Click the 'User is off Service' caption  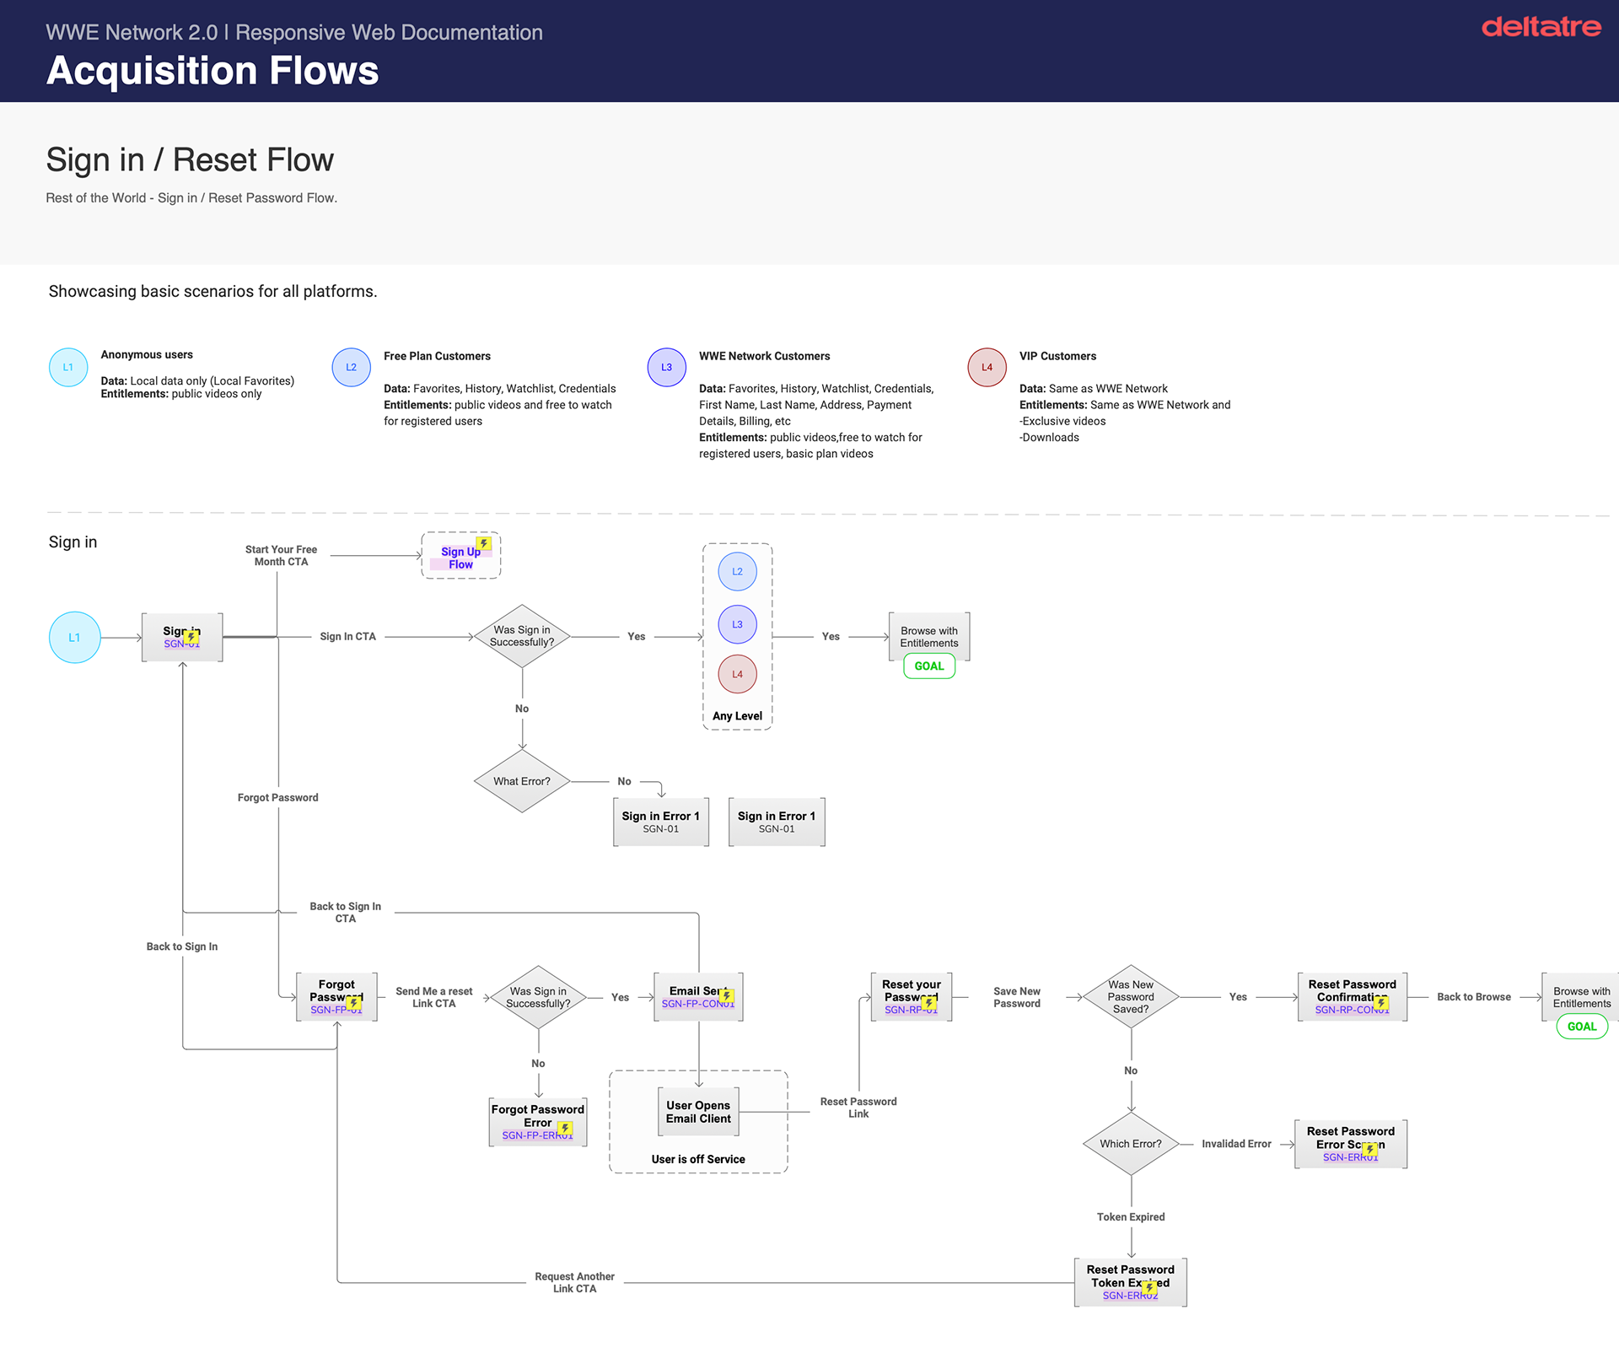tap(698, 1160)
